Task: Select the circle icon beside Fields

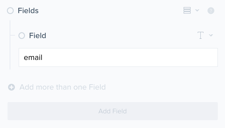Action: click(10, 11)
